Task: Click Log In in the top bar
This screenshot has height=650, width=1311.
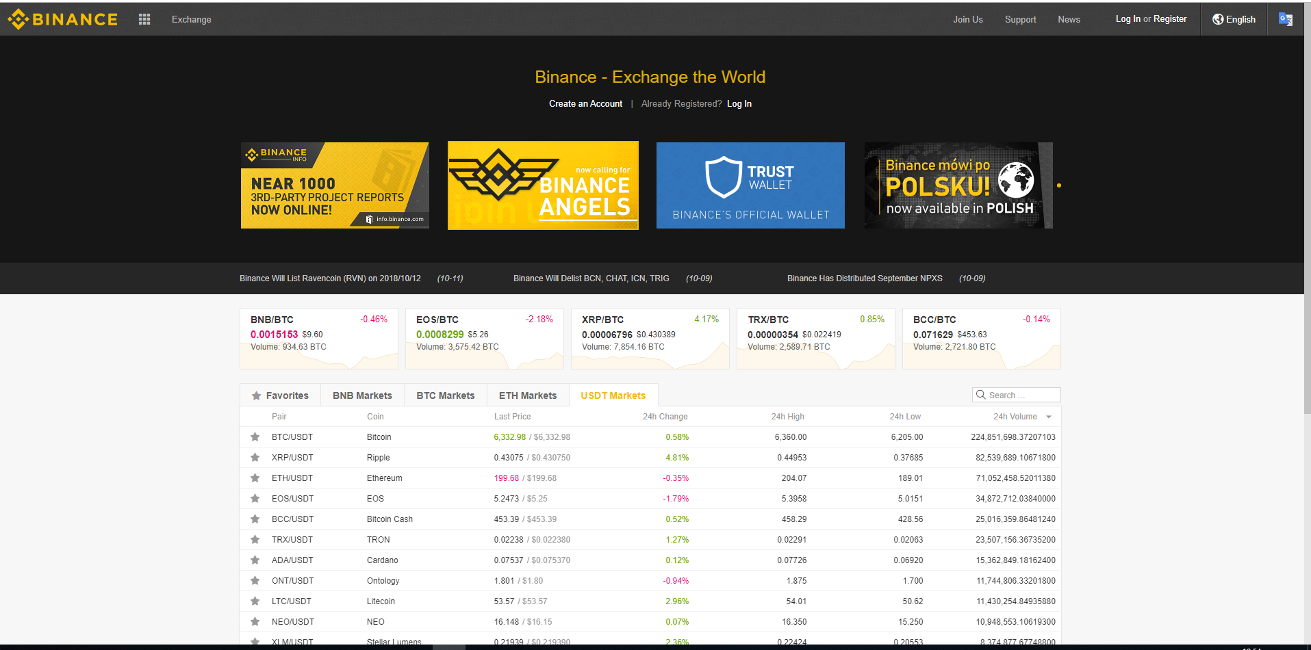Action: tap(1128, 19)
